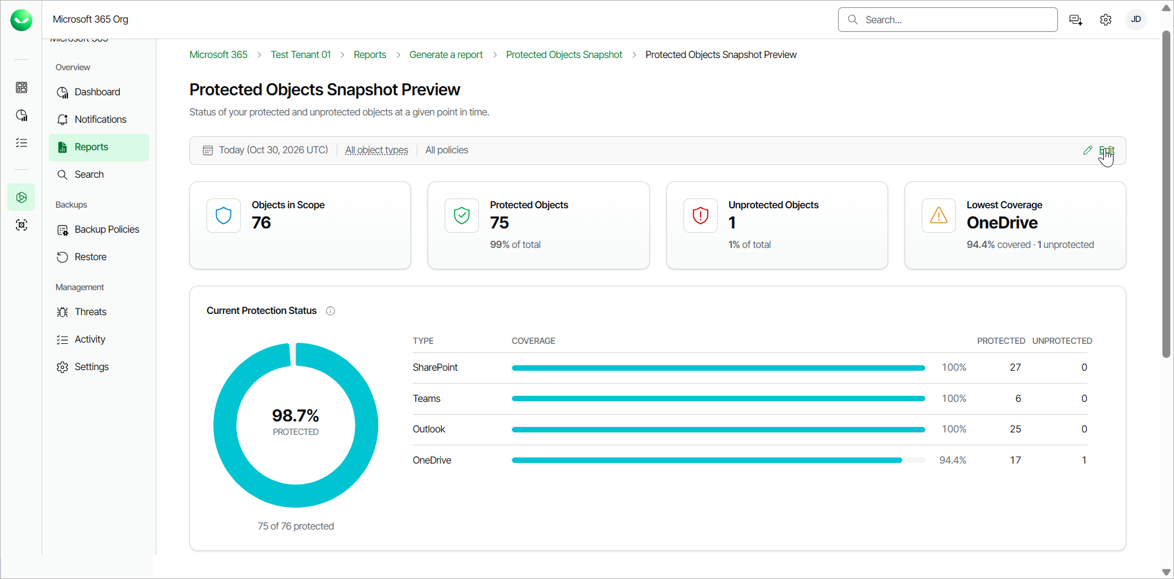Open Search in sidebar
This screenshot has height=579, width=1174.
99,175
